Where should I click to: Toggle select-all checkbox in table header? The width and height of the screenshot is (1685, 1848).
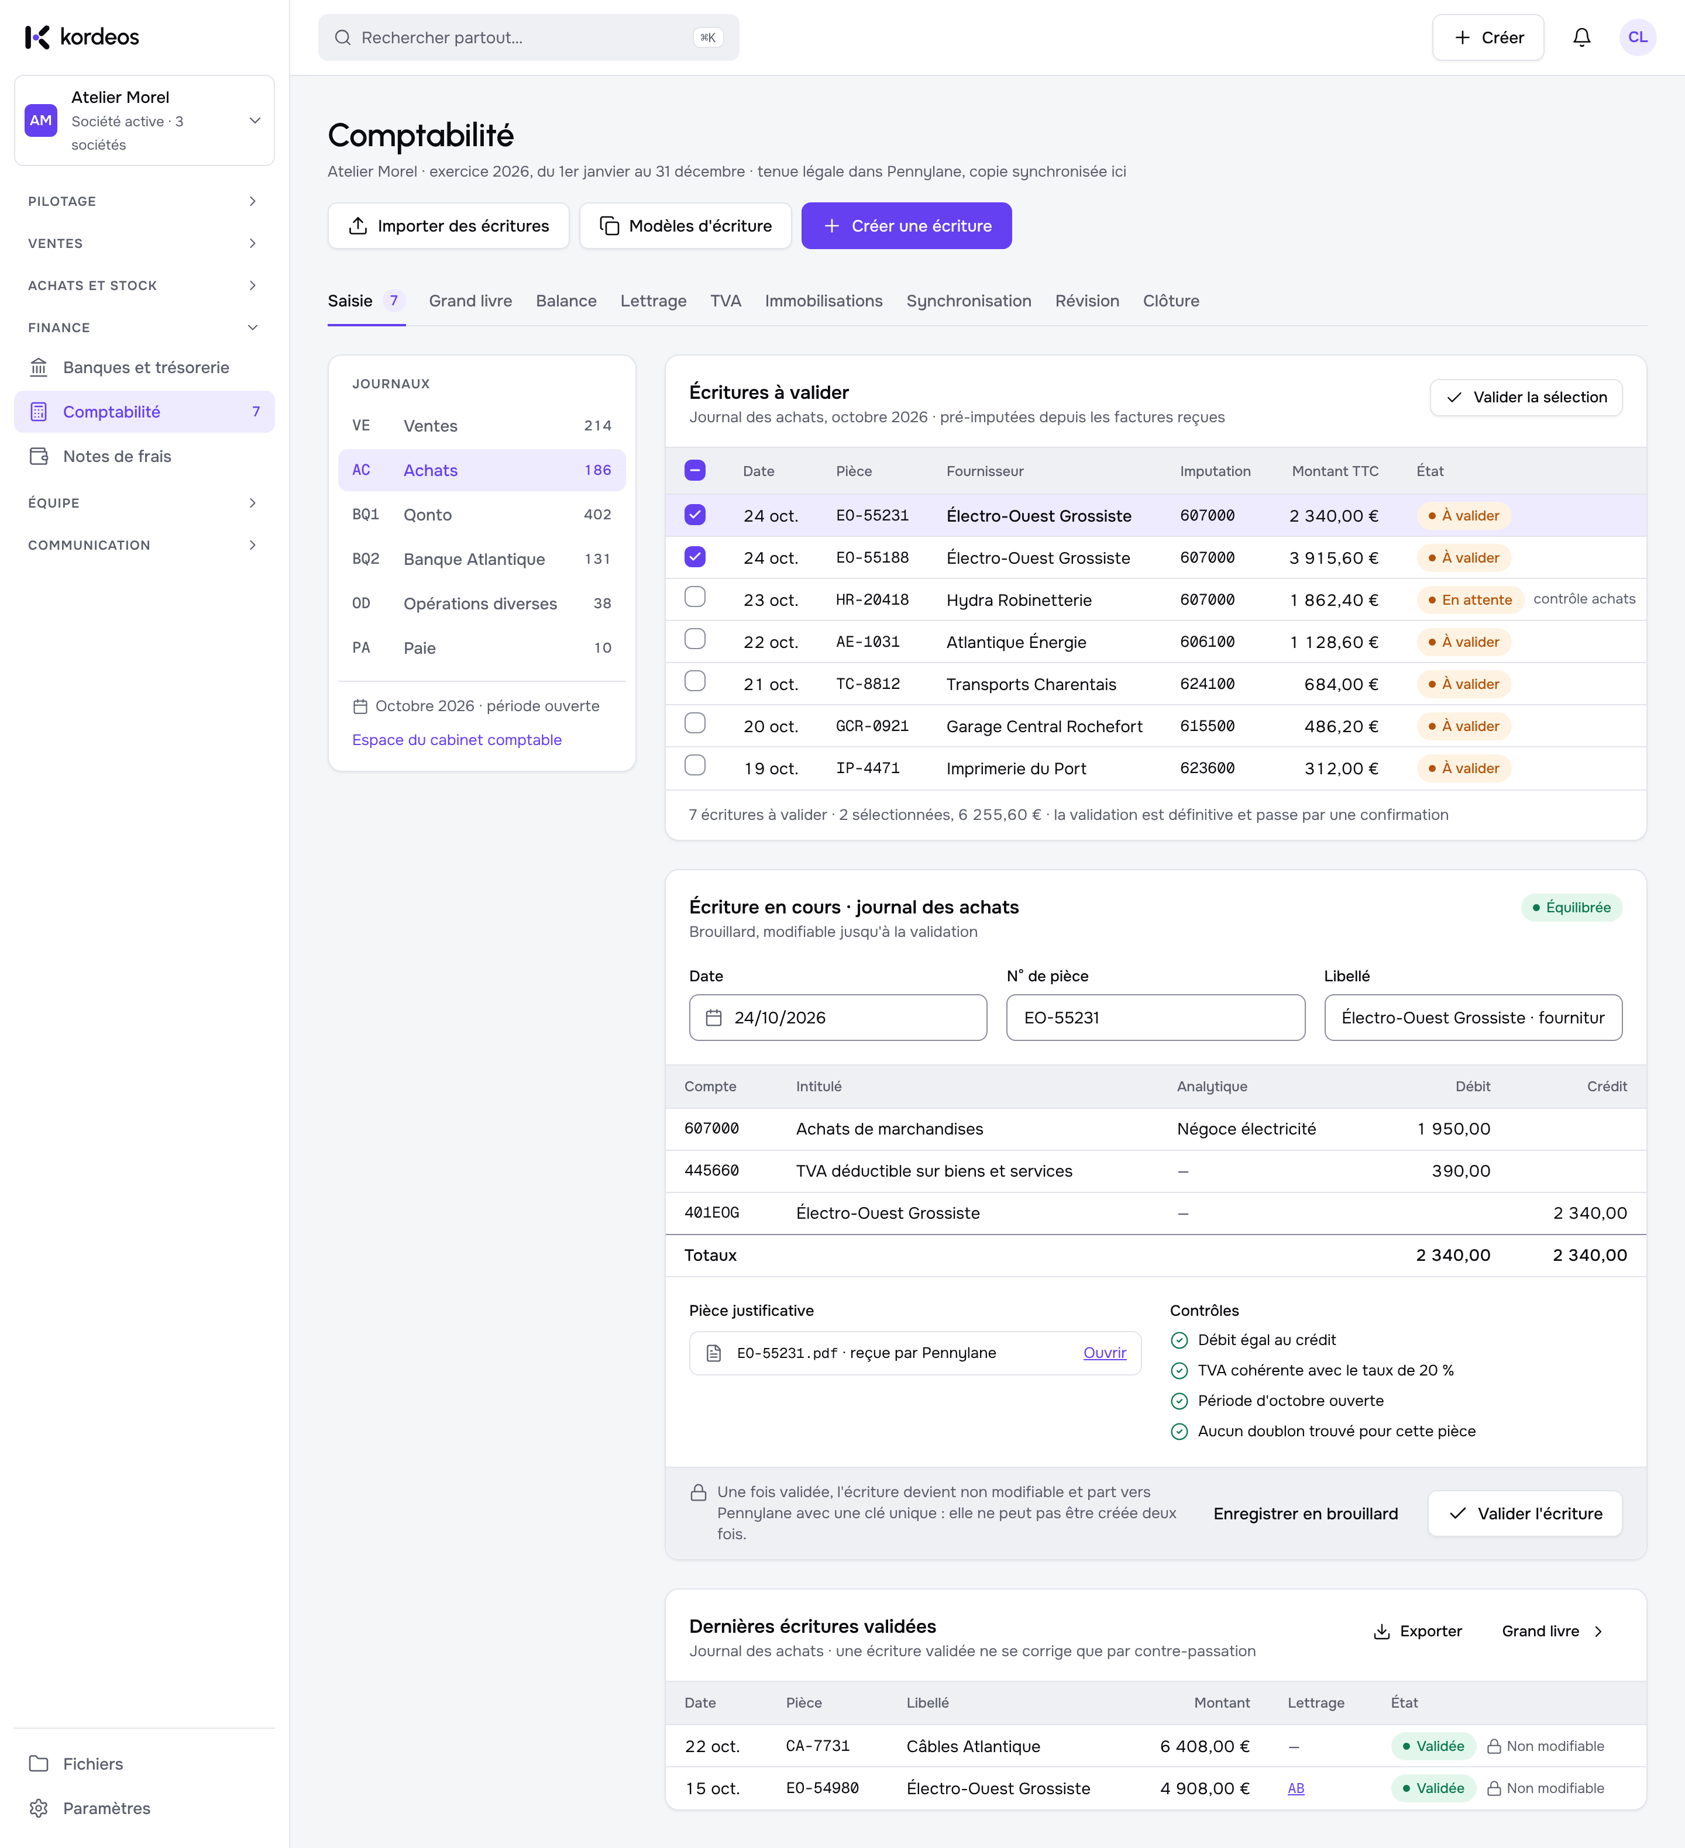coord(695,470)
